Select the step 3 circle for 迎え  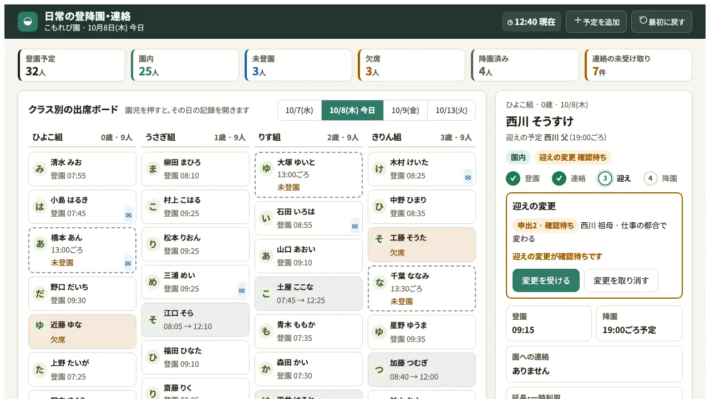[x=605, y=178]
